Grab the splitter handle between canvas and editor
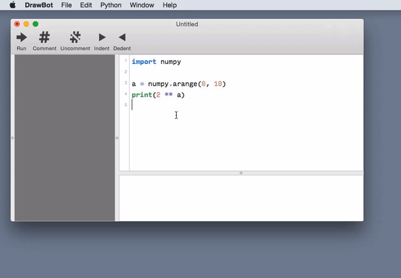The height and width of the screenshot is (278, 401). 117,138
